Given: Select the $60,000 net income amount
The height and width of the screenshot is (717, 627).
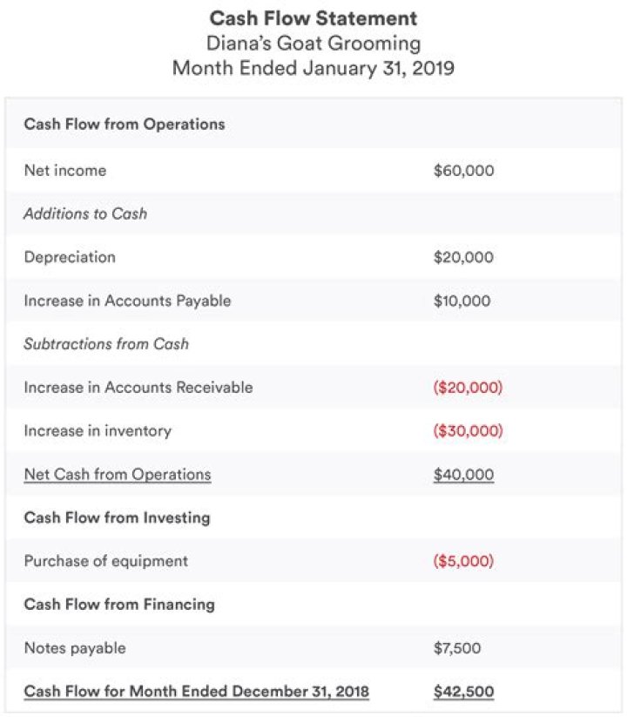Looking at the screenshot, I should point(463,171).
